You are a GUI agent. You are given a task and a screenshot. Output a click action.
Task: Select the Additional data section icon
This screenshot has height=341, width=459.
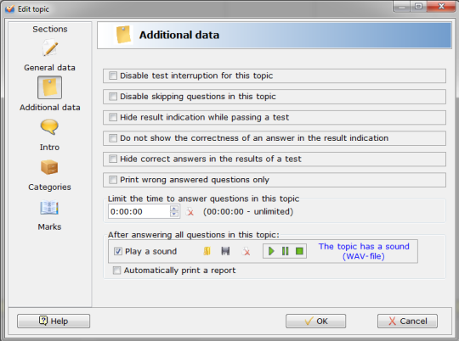(50, 87)
